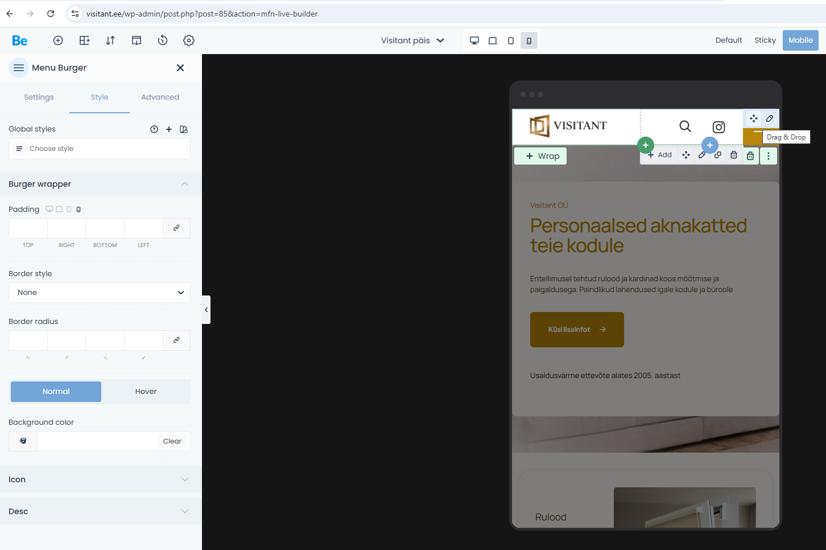
Task: Click the navigator up-down arrows icon
Action: coord(110,40)
